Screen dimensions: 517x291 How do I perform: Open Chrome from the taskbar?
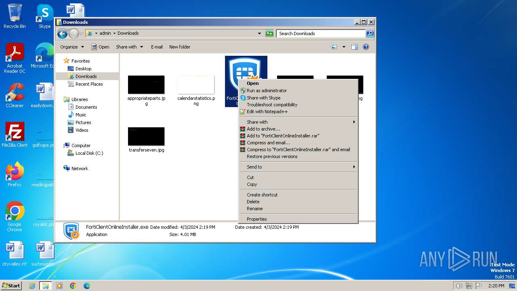(x=73, y=286)
